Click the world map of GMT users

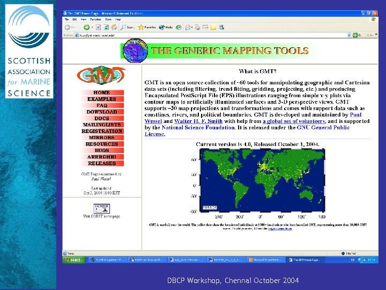click(262, 180)
